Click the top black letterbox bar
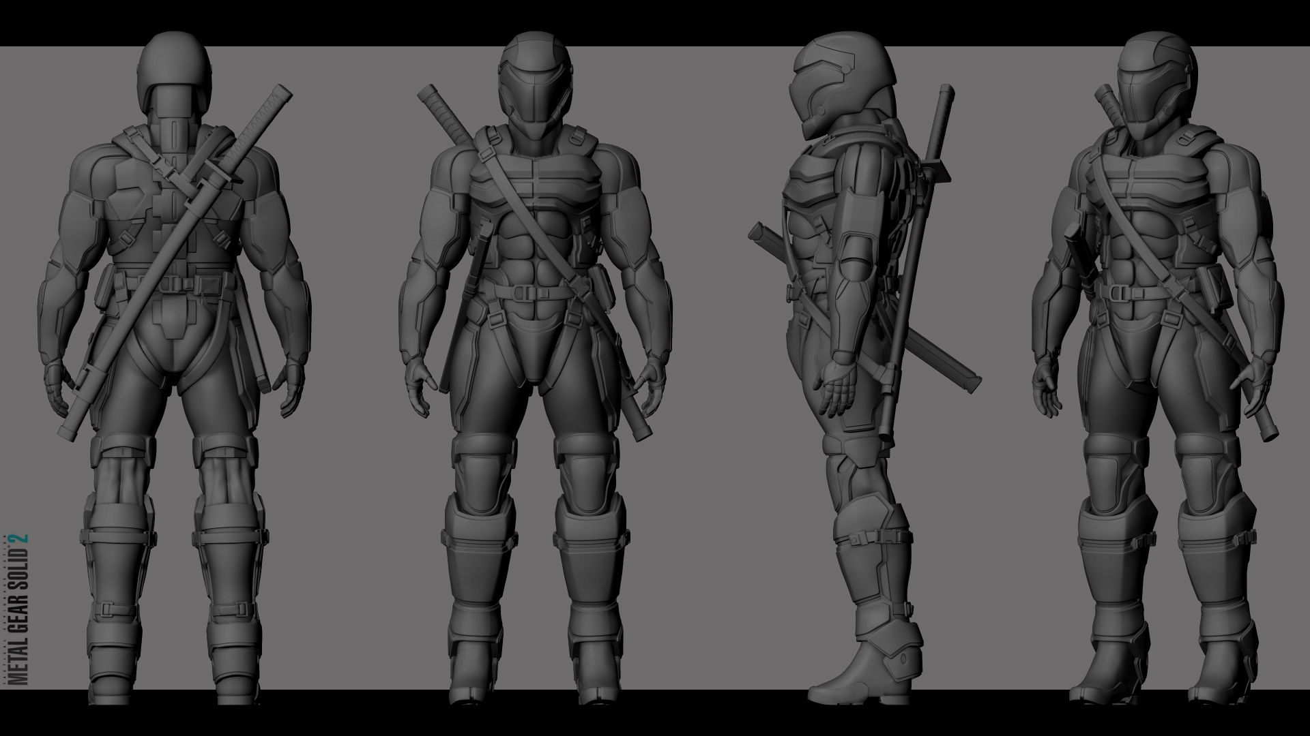Viewport: 1310px width, 736px height. click(x=655, y=22)
